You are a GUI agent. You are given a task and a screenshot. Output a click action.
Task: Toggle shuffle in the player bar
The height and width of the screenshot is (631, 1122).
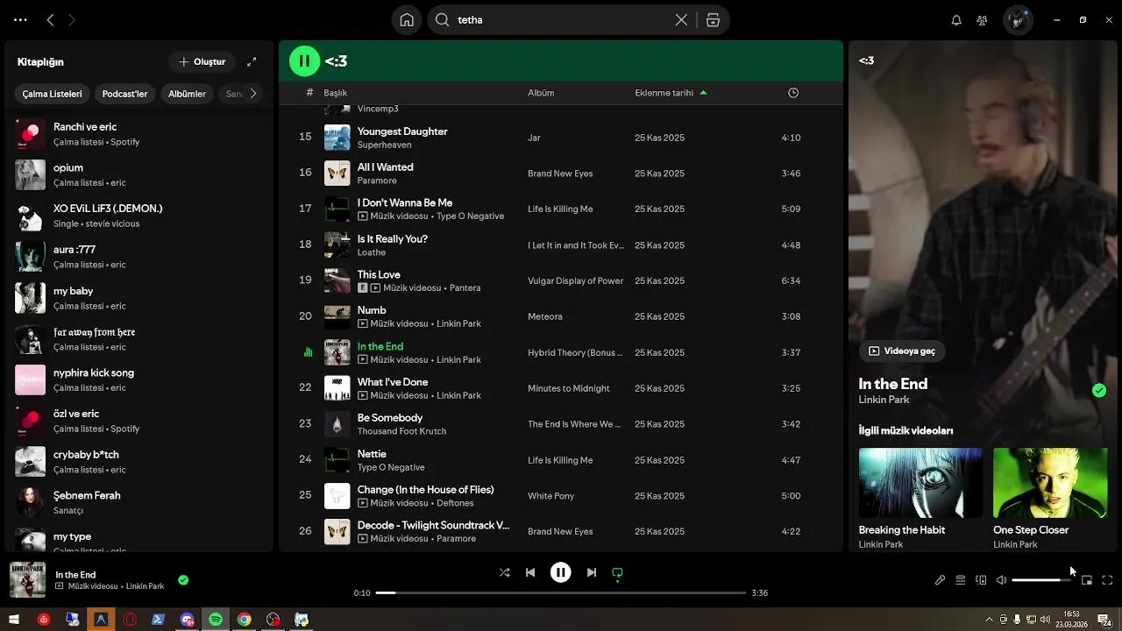pos(504,572)
